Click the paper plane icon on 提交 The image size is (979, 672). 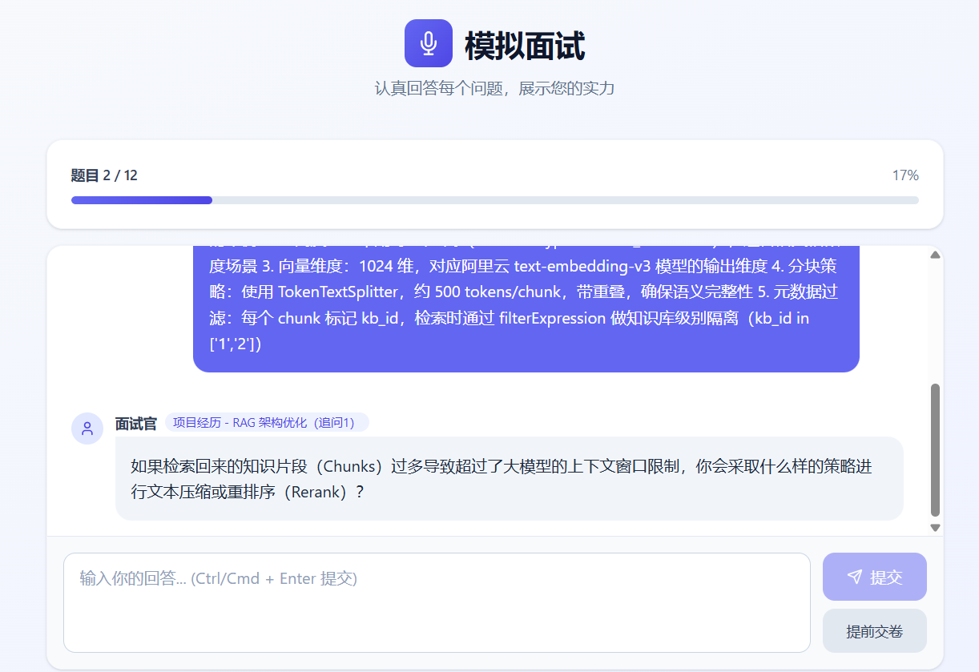(855, 577)
